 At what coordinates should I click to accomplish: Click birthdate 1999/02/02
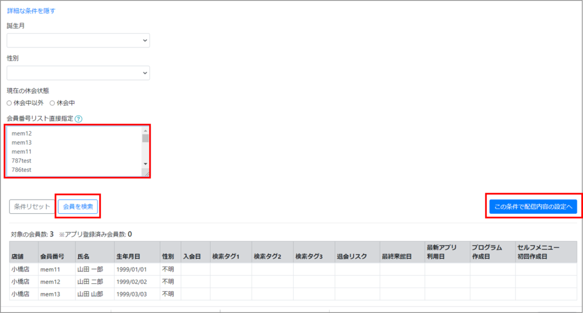[x=132, y=282]
